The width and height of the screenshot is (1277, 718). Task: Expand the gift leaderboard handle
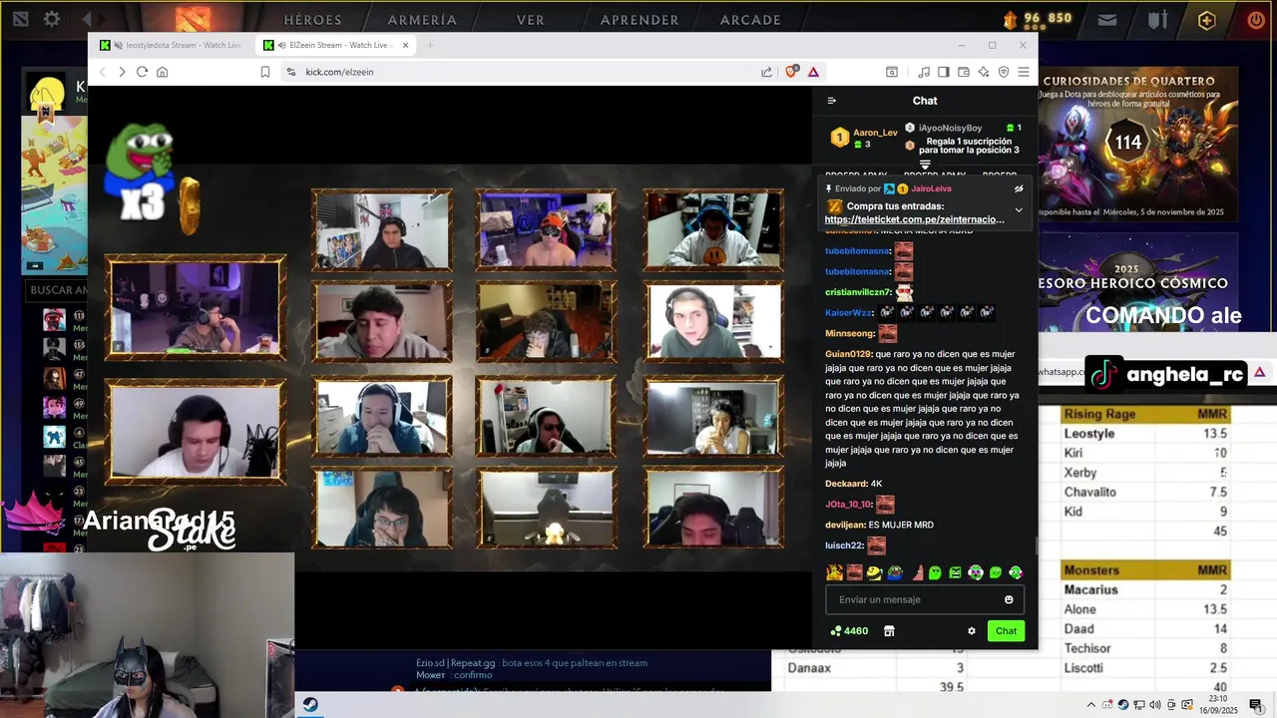925,165
